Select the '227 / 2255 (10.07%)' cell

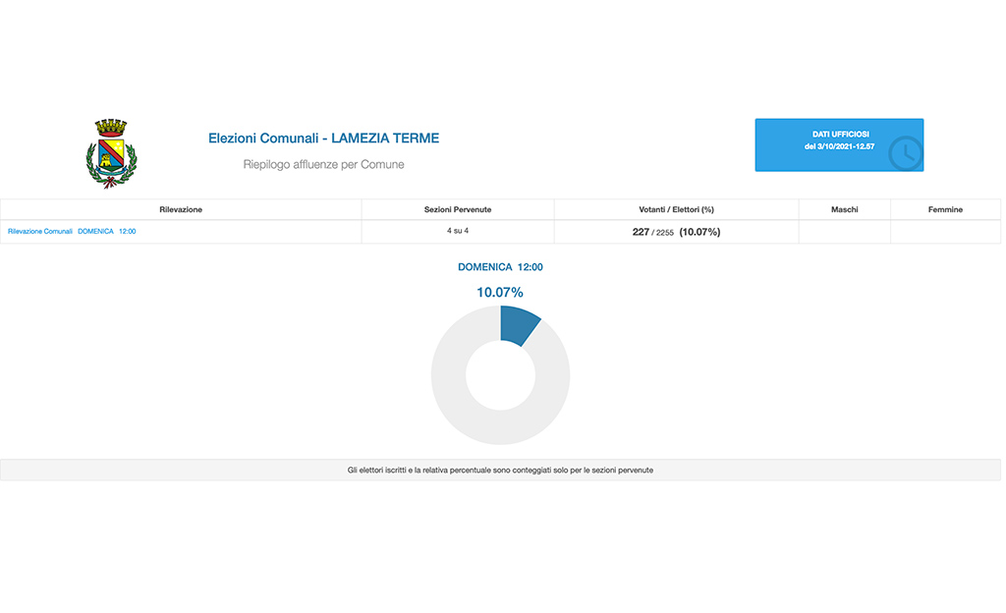pos(676,232)
